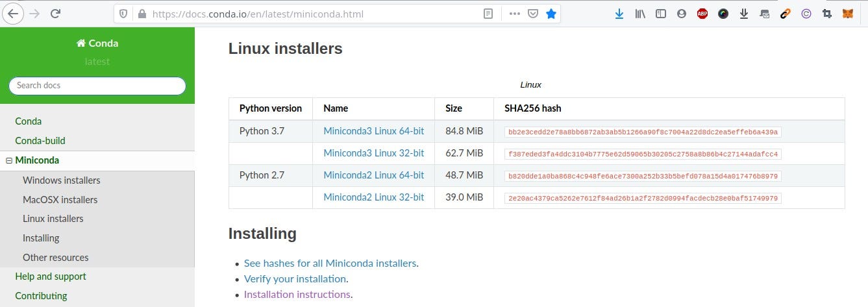Click the hash starting 2e20ac4379ca
Viewport: 868px width, 307px height.
tap(643, 198)
